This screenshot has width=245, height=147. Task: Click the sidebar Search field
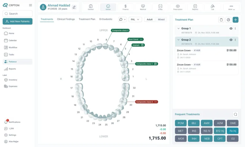(18, 14)
